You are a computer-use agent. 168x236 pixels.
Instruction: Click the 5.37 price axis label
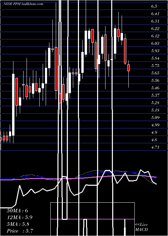click(x=155, y=95)
